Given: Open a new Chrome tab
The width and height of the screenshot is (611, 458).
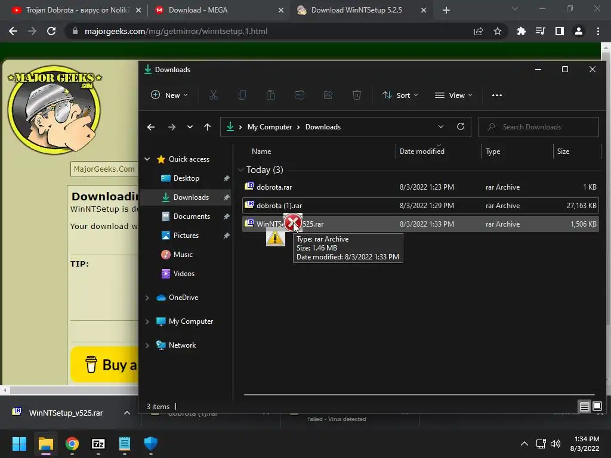Looking at the screenshot, I should tap(446, 10).
